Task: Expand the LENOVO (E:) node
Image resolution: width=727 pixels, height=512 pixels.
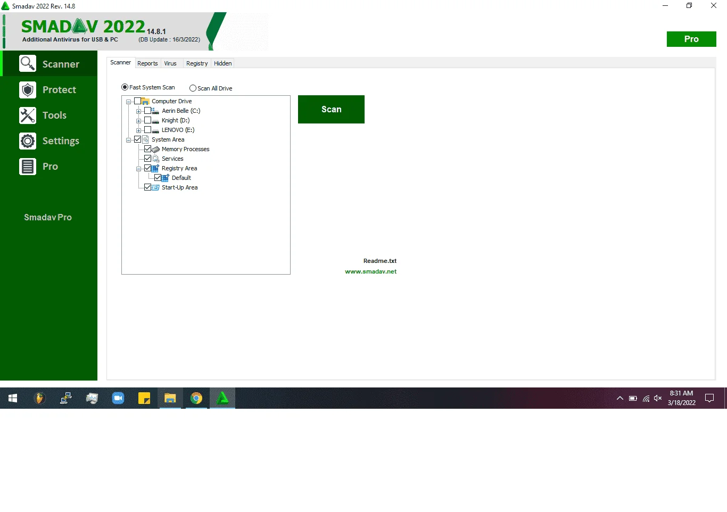Action: [x=138, y=130]
